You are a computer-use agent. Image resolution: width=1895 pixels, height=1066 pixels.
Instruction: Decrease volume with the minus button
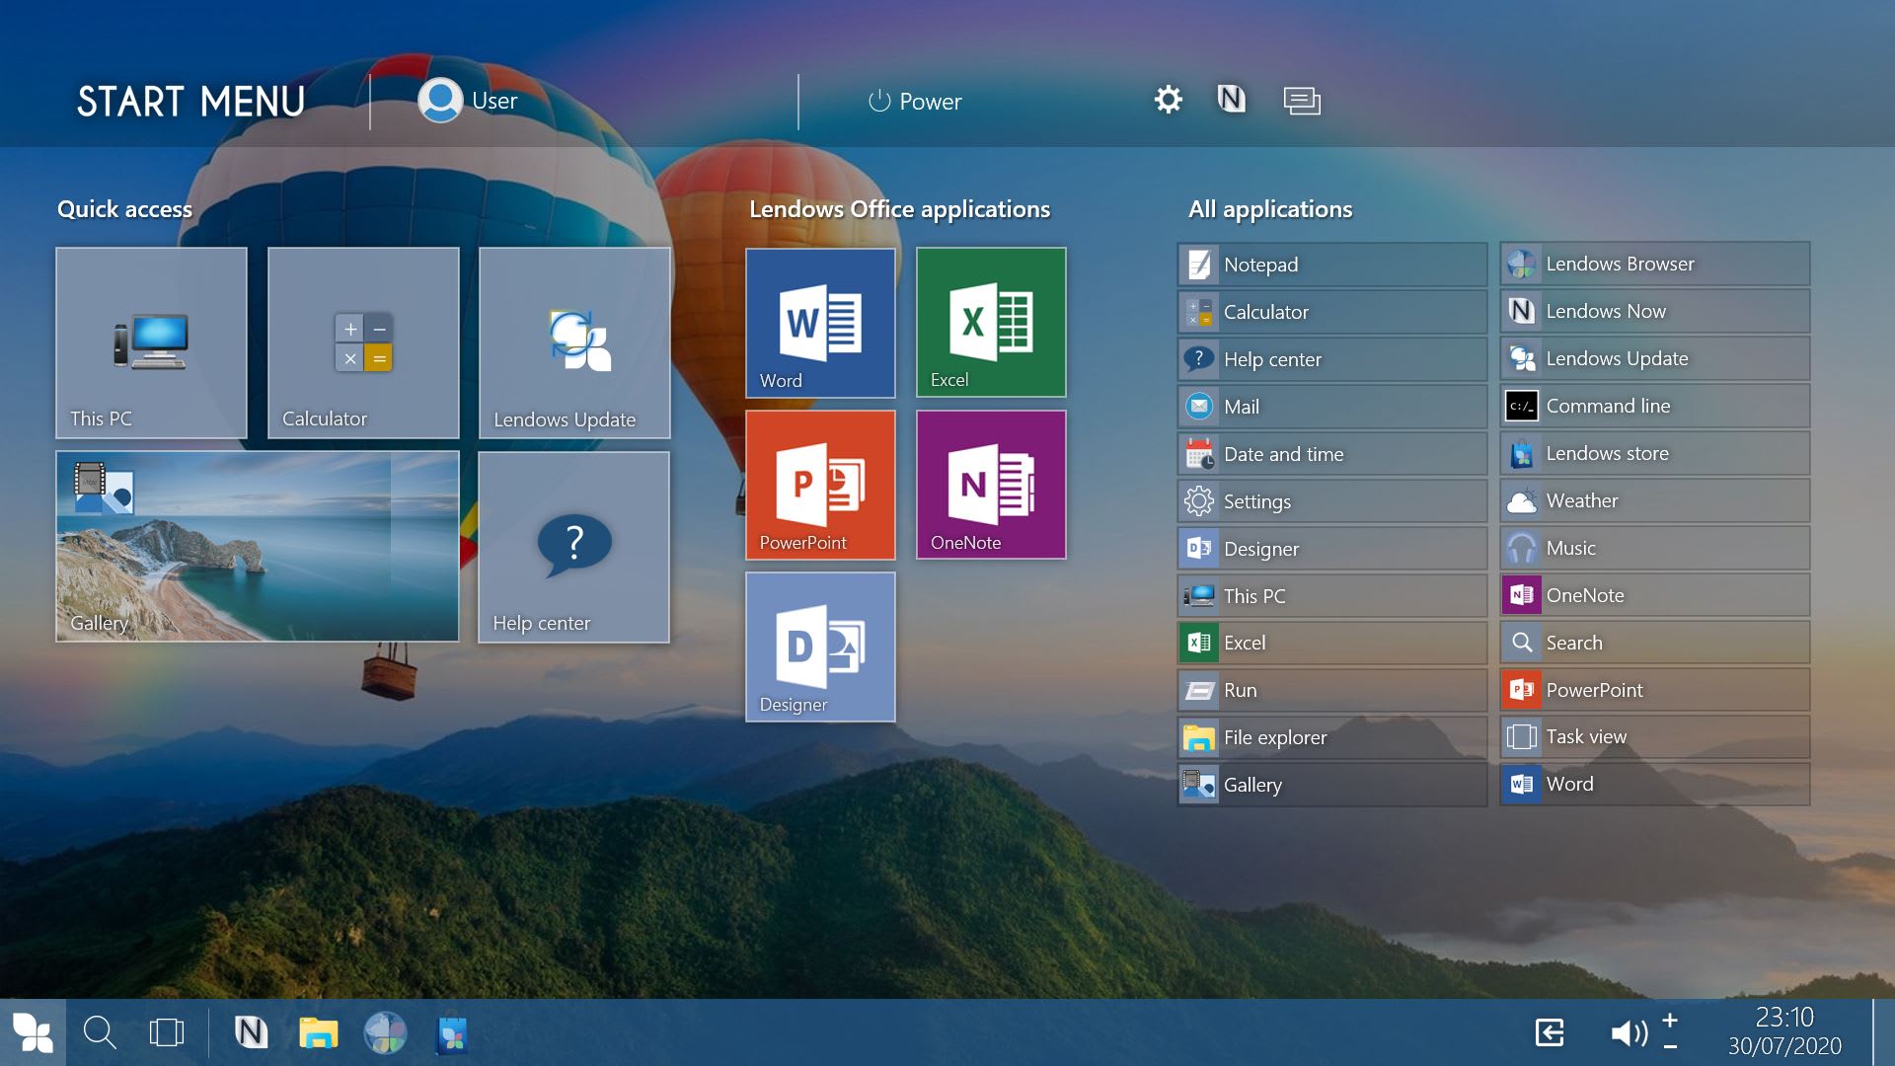1670,1046
